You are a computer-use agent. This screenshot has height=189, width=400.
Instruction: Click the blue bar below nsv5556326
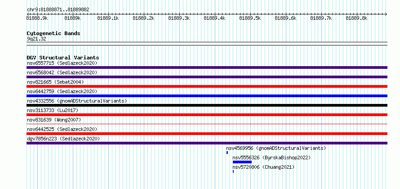coord(242,162)
